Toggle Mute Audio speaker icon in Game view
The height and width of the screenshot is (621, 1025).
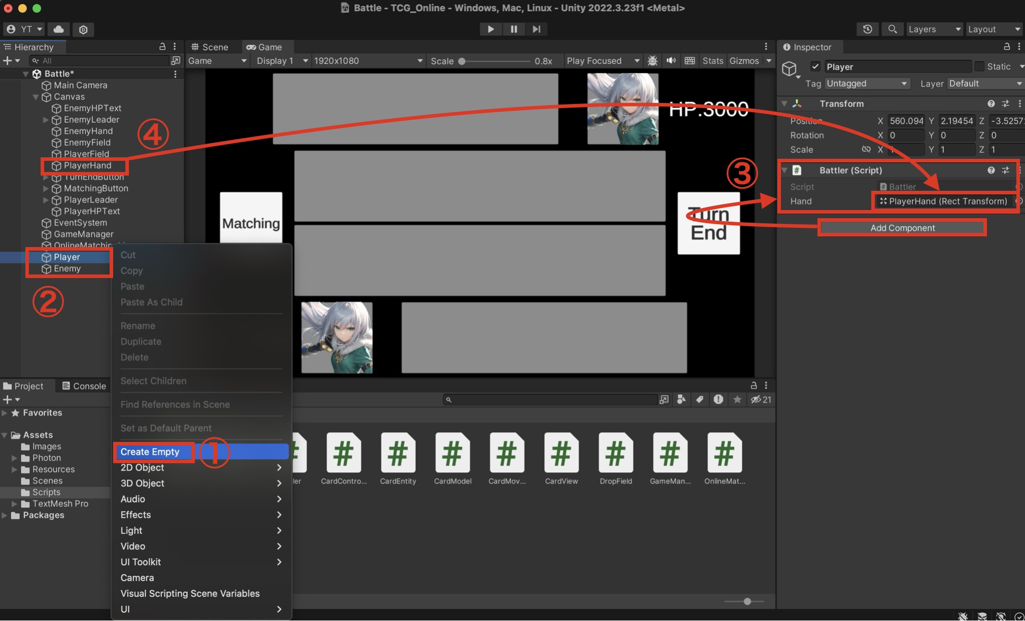(x=671, y=60)
